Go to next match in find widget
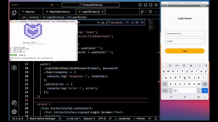218x122 pixels. pos(133,22)
